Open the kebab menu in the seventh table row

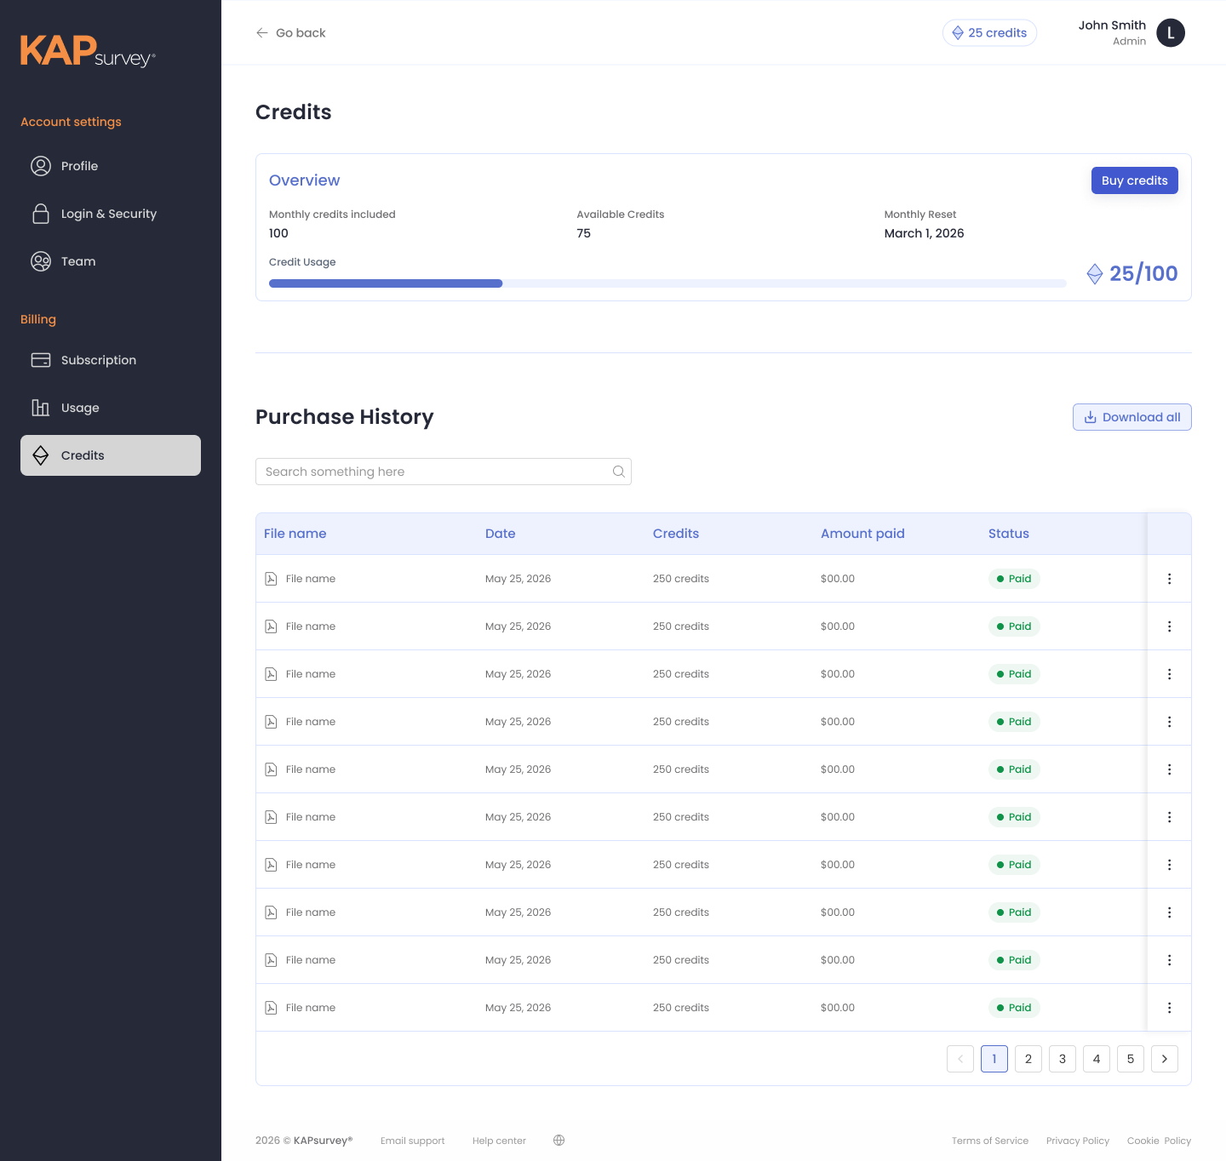pyautogui.click(x=1169, y=865)
